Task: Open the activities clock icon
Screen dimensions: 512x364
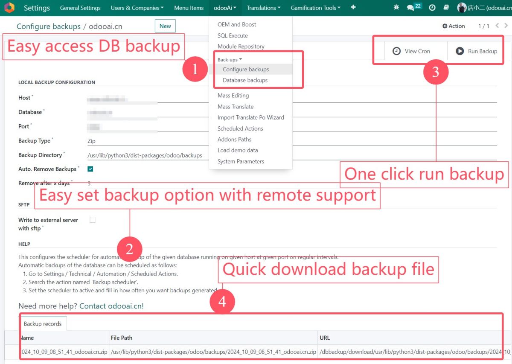Action: 432,8
